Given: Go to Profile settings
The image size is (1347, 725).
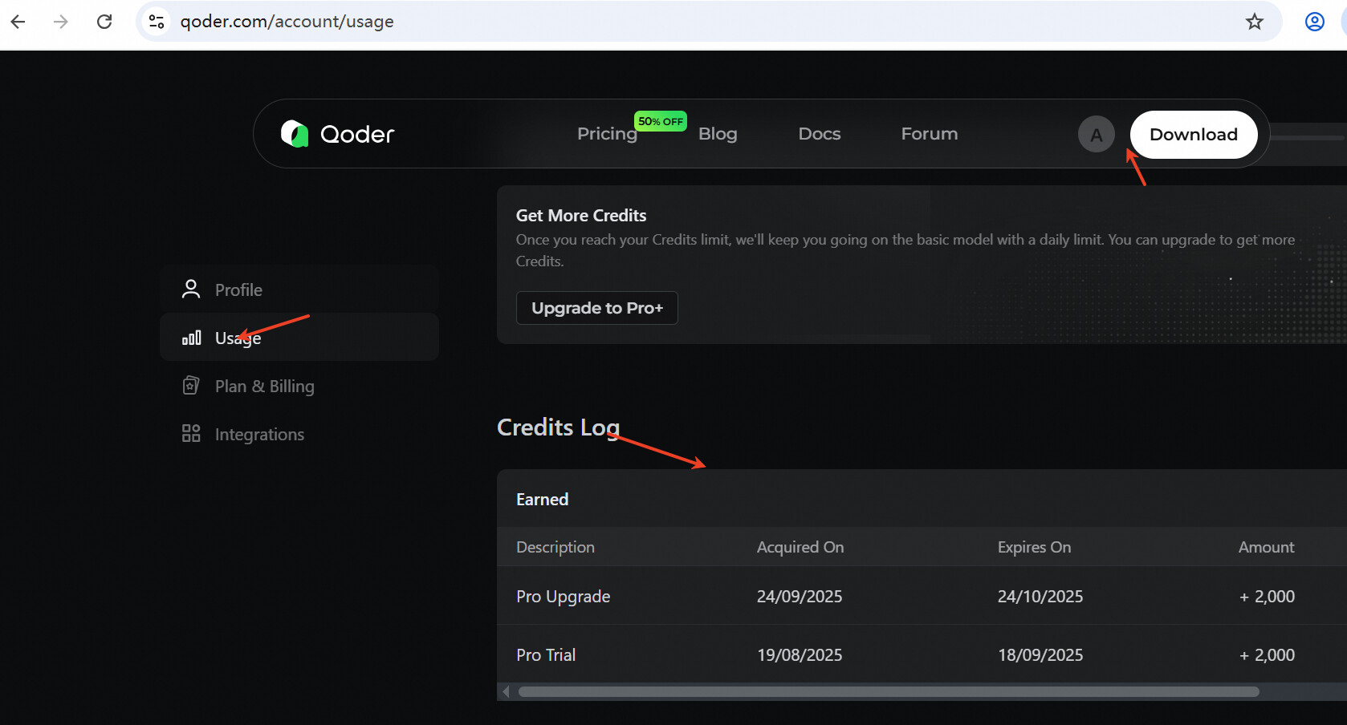Looking at the screenshot, I should coord(299,290).
